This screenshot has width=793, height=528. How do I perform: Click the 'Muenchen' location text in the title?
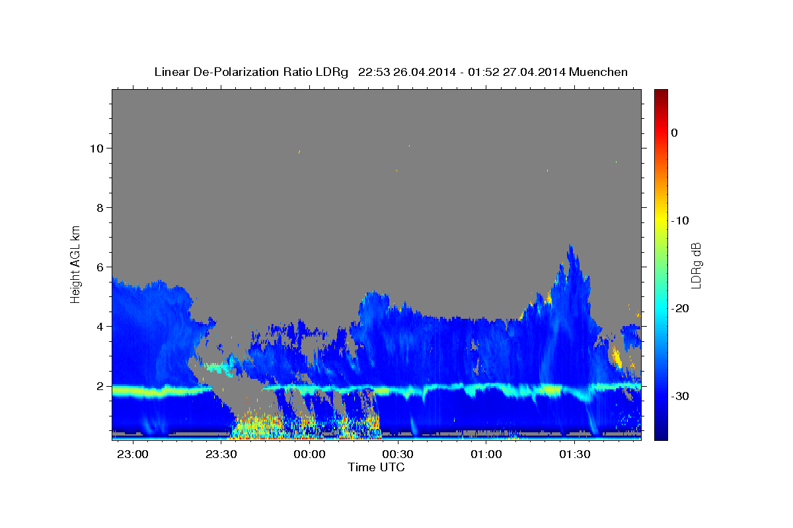click(x=599, y=72)
